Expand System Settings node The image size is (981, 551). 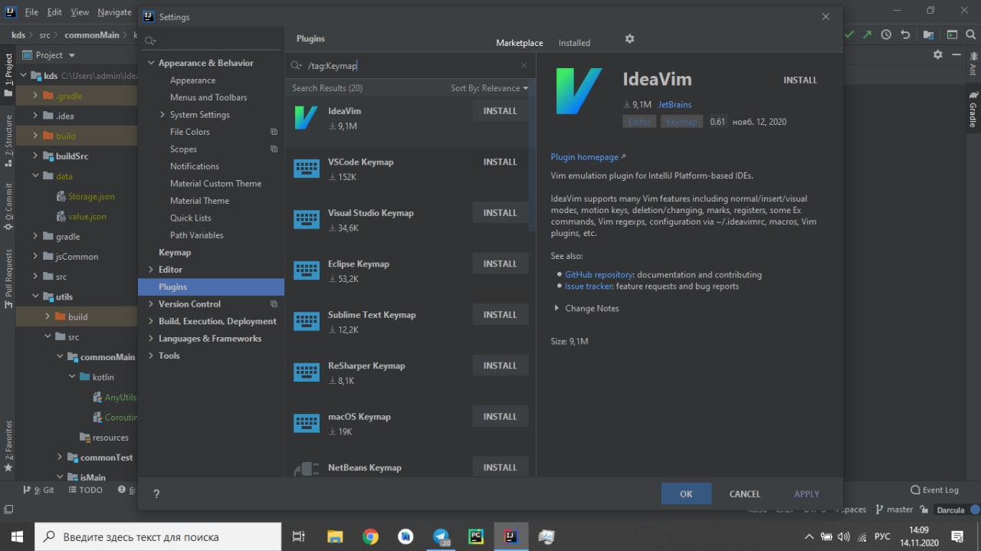[162, 115]
